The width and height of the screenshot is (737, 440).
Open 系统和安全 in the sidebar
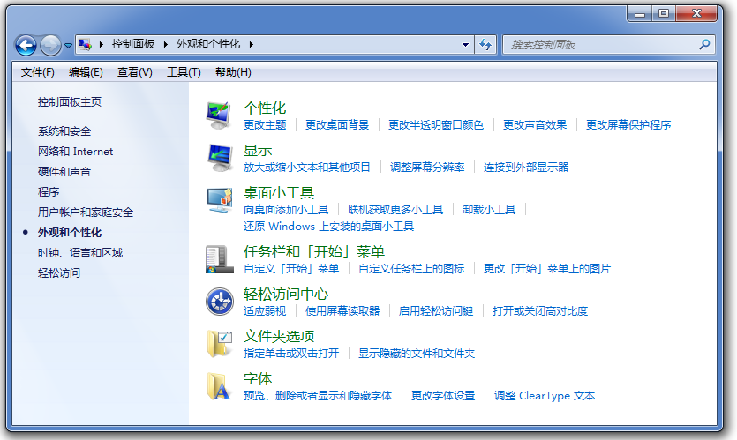tap(64, 131)
